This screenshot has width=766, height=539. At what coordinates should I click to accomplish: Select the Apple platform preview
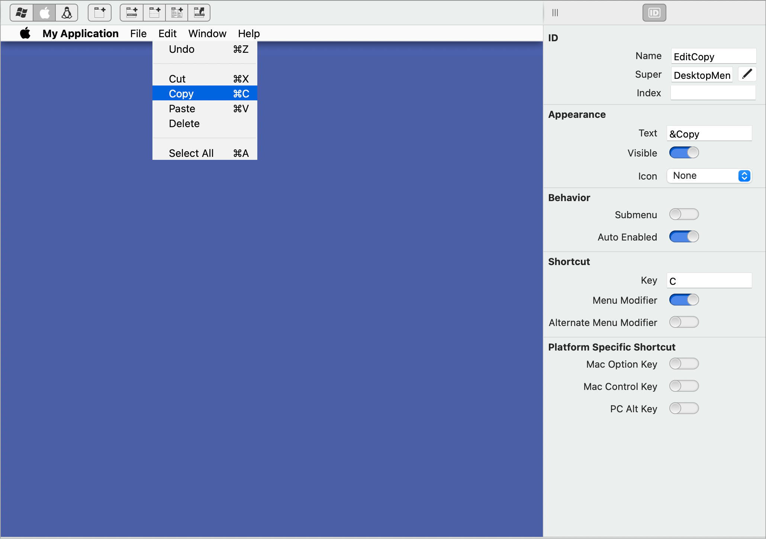[x=44, y=12]
